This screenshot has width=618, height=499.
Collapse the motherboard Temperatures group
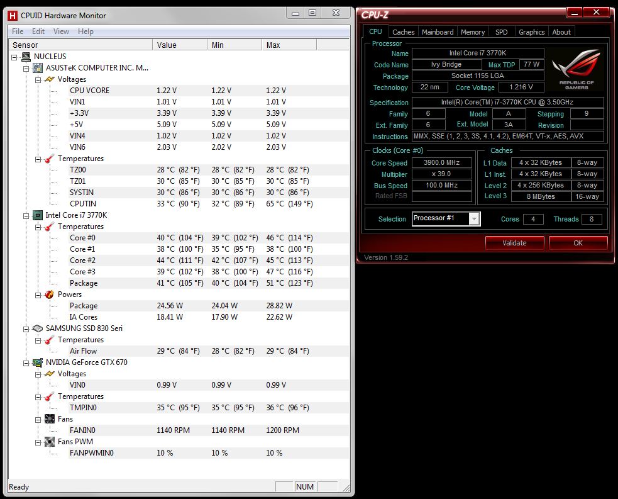[38, 159]
